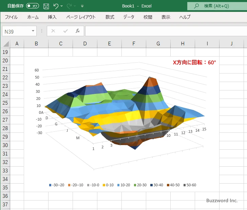The height and width of the screenshot is (210, 247).
Task: Click the horizontal axis label 15
Action: pyautogui.click(x=204, y=129)
